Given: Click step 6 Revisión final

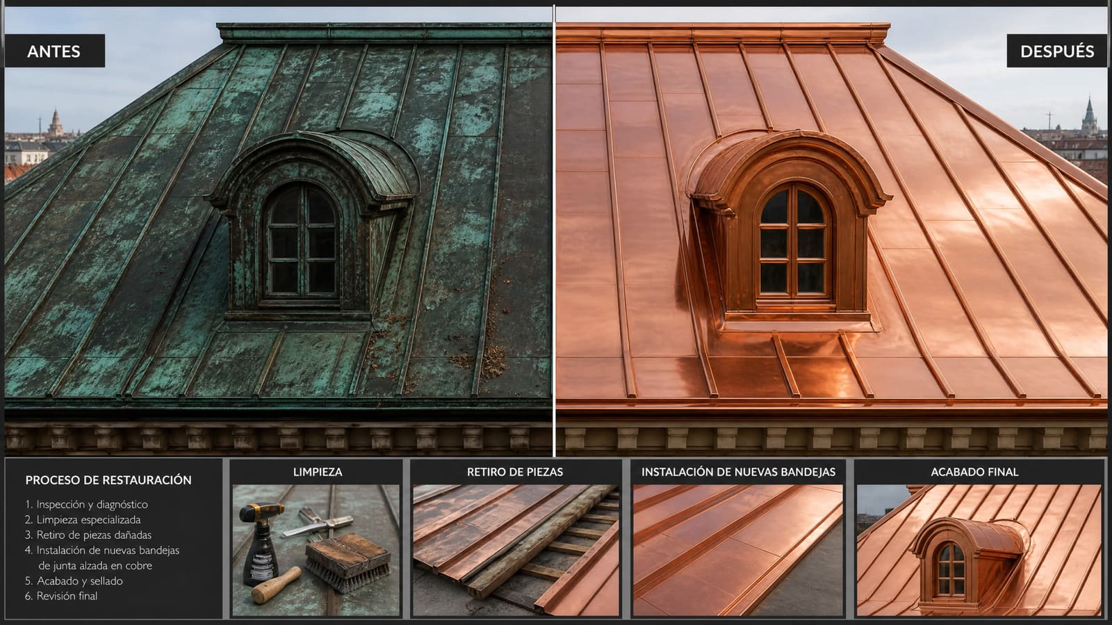Looking at the screenshot, I should (x=60, y=596).
